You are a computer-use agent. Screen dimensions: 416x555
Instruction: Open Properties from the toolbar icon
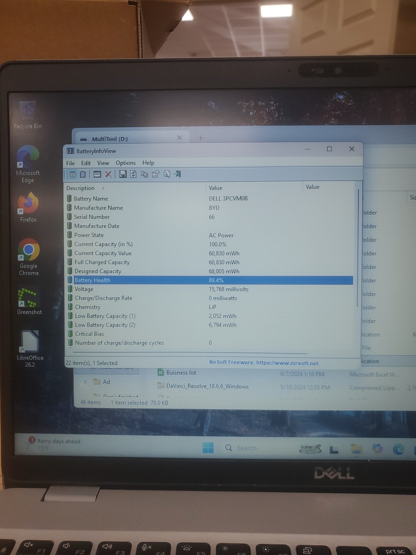[156, 174]
